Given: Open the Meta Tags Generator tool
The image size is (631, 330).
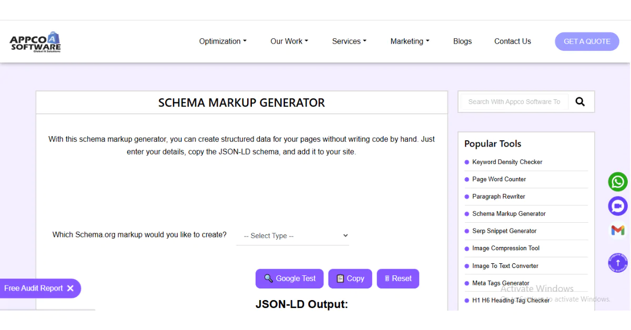Looking at the screenshot, I should [500, 283].
